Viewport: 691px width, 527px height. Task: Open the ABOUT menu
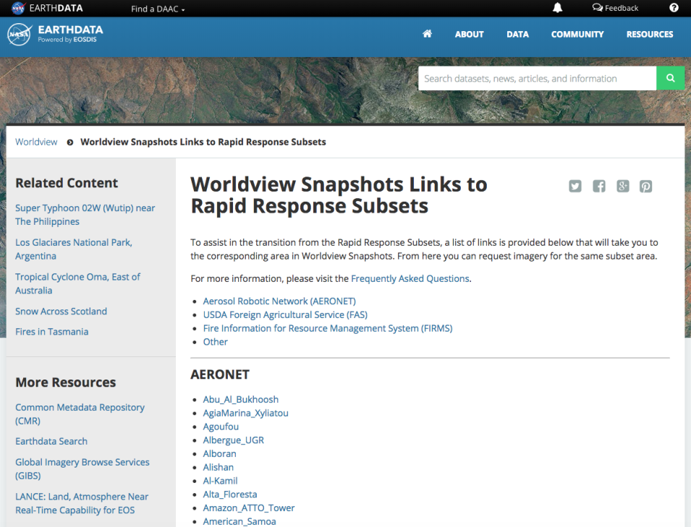pyautogui.click(x=469, y=35)
